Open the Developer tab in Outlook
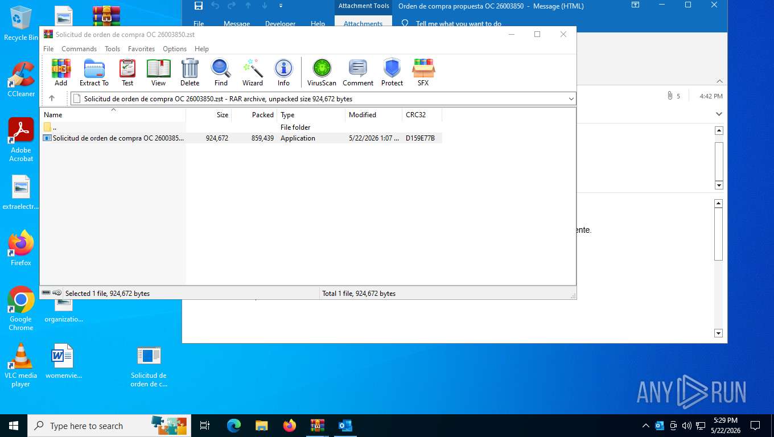The width and height of the screenshot is (774, 437). [x=281, y=23]
